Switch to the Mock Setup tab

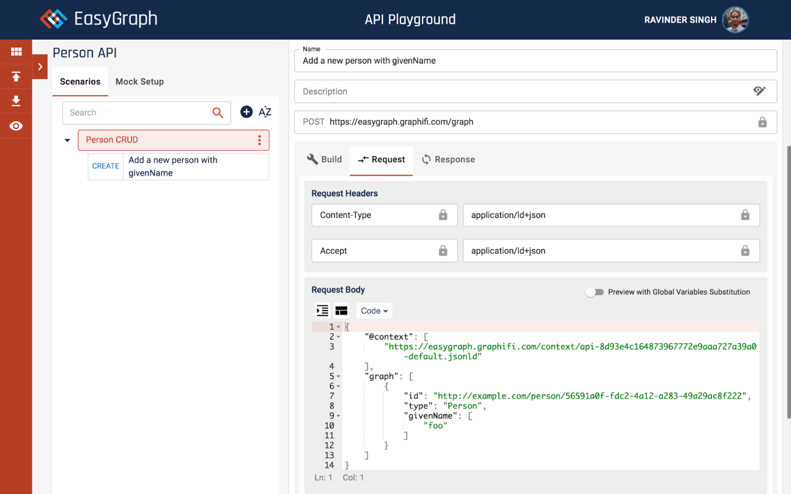coord(140,82)
